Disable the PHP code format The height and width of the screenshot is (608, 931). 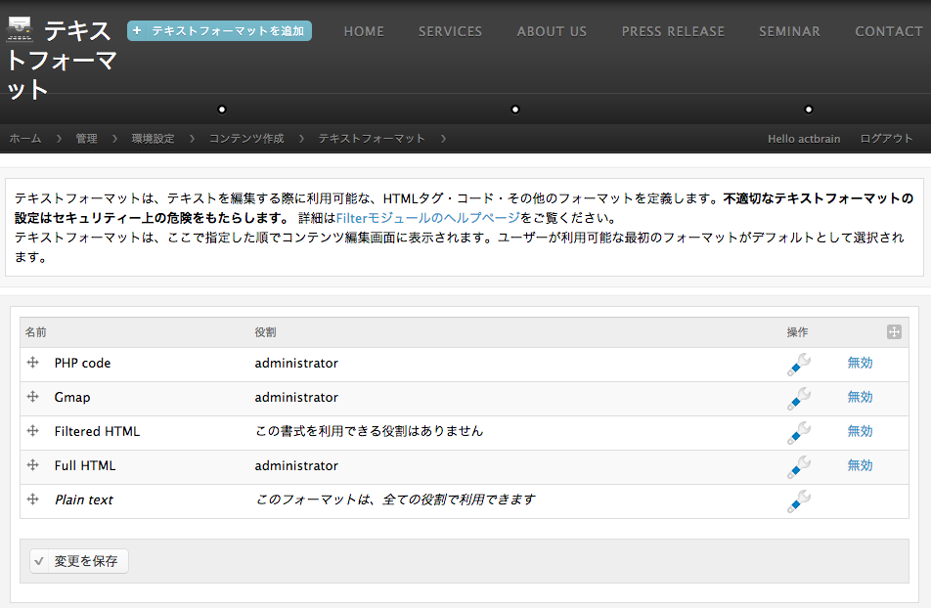pos(860,363)
